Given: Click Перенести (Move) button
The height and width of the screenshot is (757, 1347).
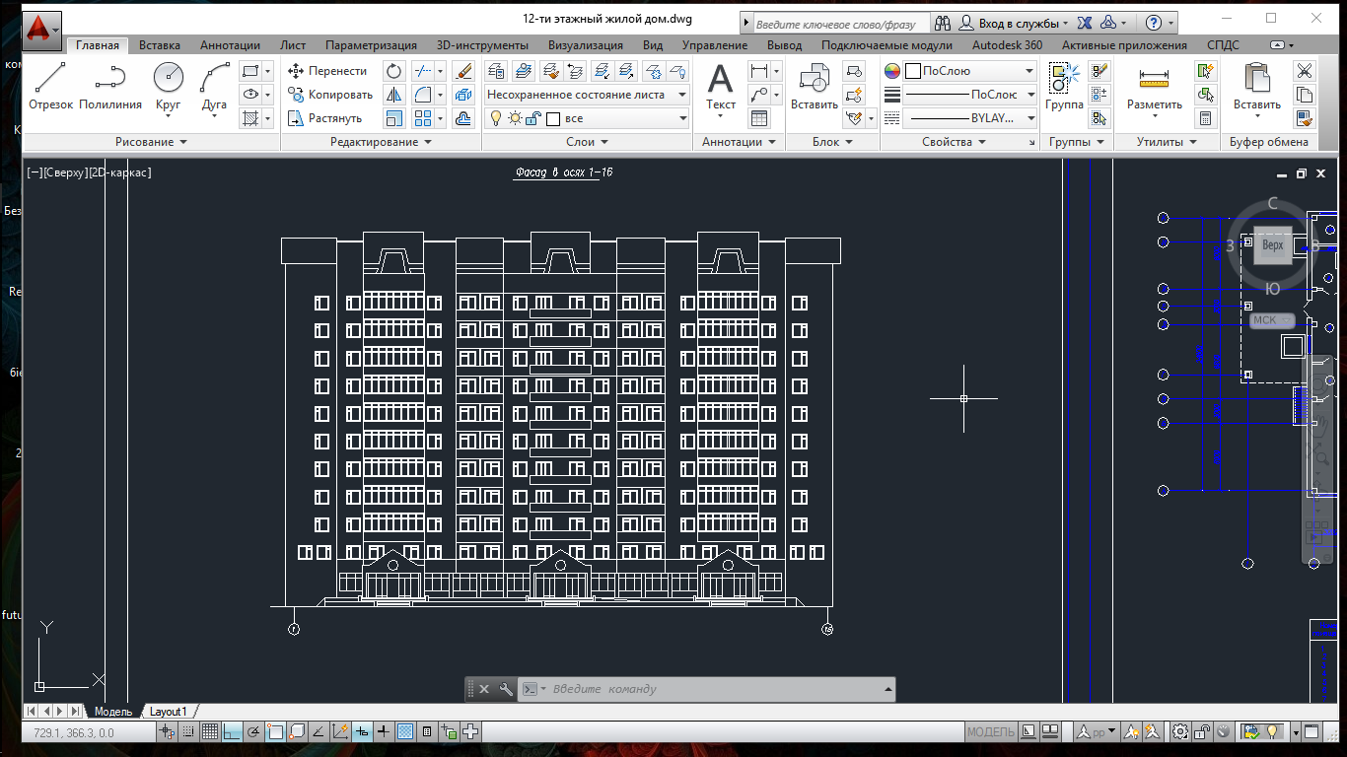Looking at the screenshot, I should (x=326, y=71).
